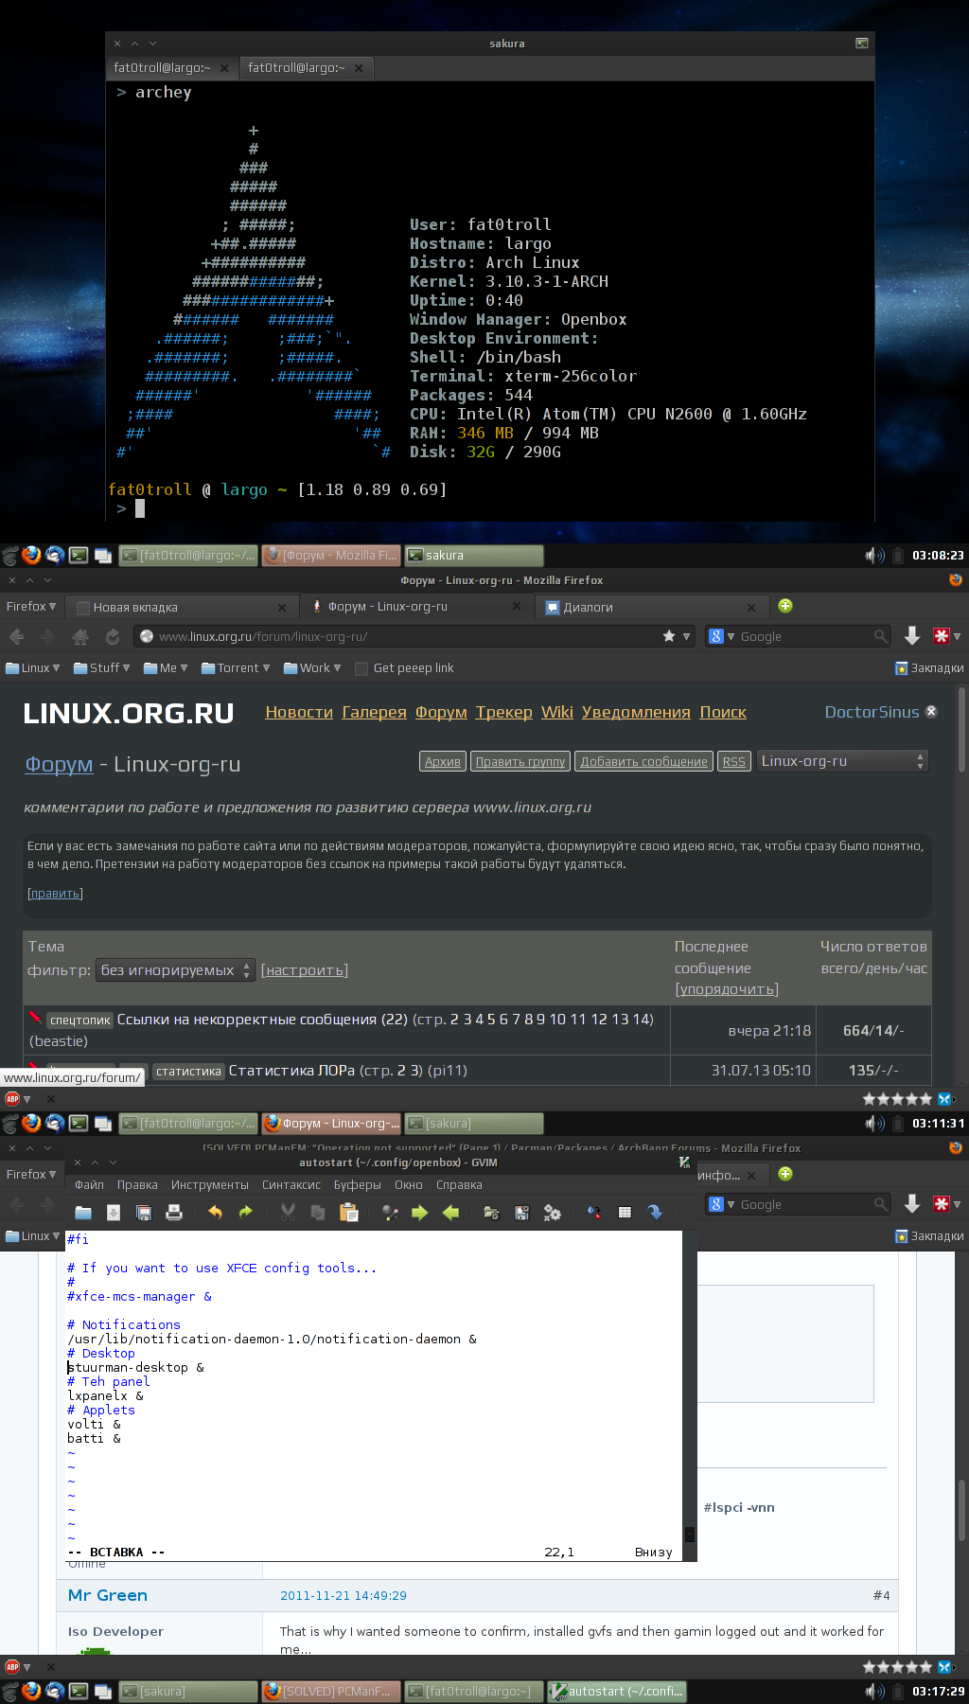Image resolution: width=969 pixels, height=1704 pixels.
Task: Open the 'без игнорируемых' filter dropdown
Action: (x=175, y=970)
